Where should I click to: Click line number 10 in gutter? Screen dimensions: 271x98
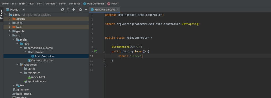[x=91, y=56]
